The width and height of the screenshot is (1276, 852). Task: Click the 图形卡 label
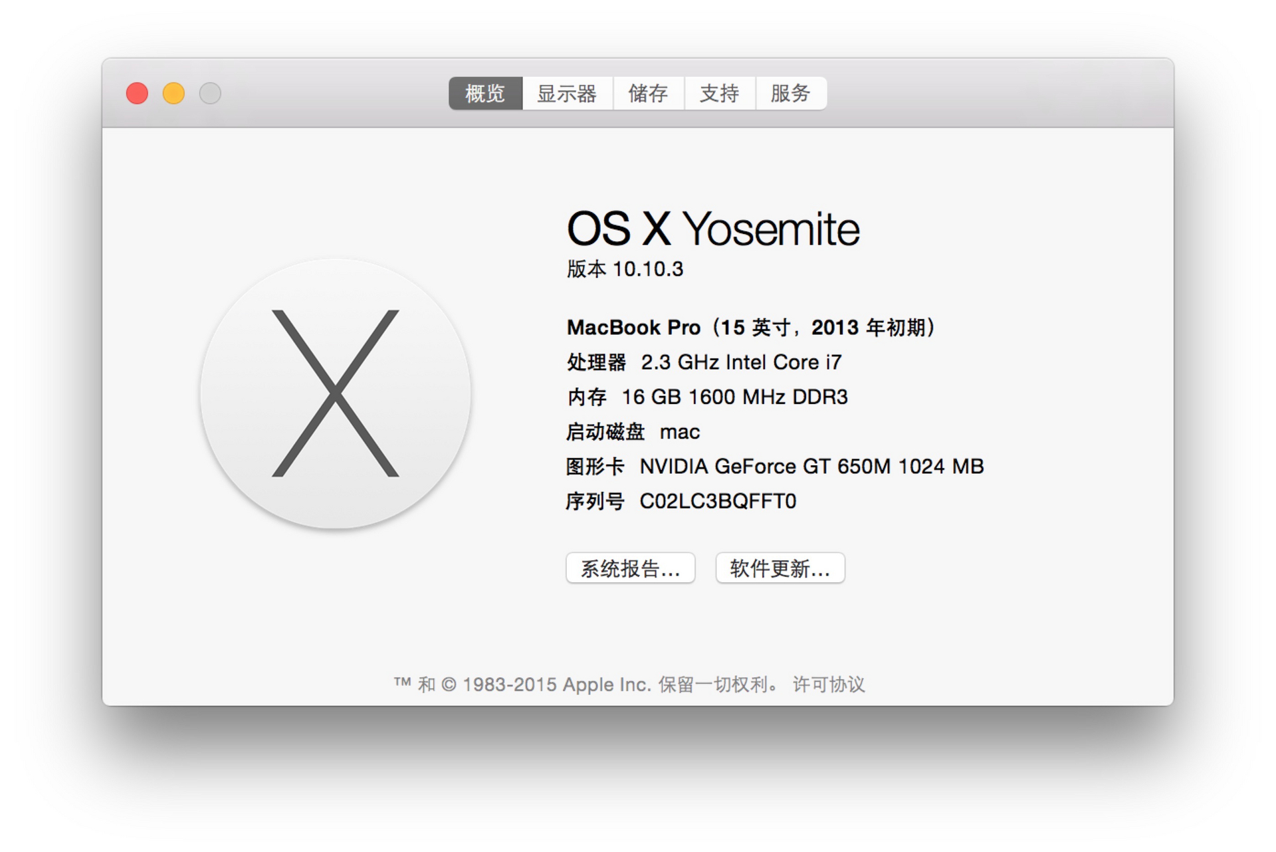point(595,467)
